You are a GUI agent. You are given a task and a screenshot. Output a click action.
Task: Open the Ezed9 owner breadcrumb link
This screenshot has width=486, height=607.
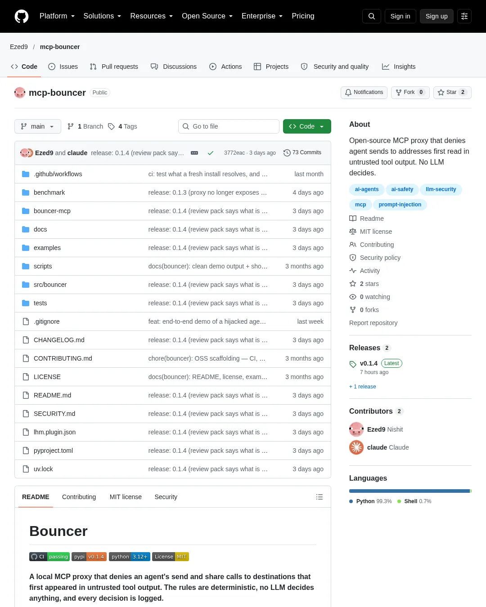point(19,47)
